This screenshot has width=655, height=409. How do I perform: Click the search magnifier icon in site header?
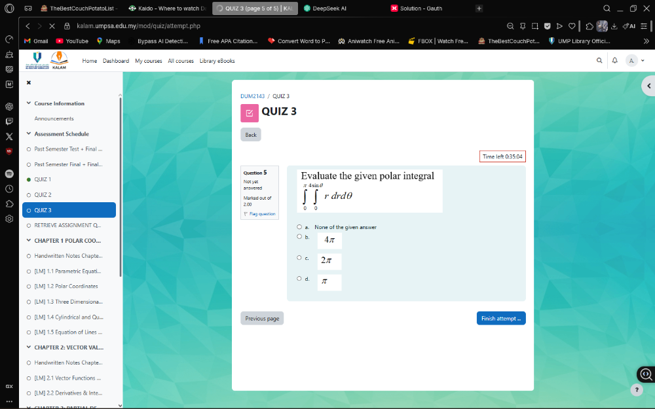point(599,60)
